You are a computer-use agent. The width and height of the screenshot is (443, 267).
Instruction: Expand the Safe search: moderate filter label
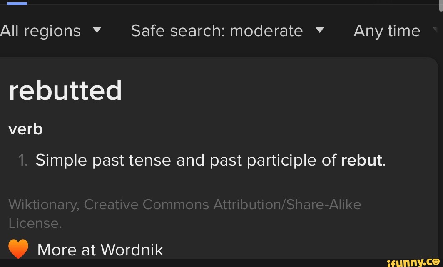217,31
